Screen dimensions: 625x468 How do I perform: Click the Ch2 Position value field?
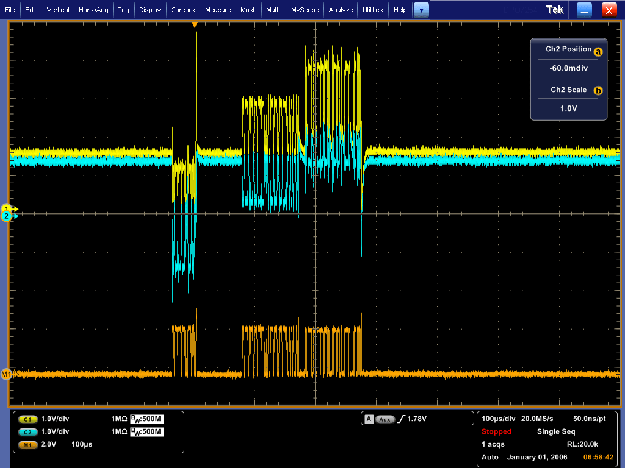pos(568,68)
